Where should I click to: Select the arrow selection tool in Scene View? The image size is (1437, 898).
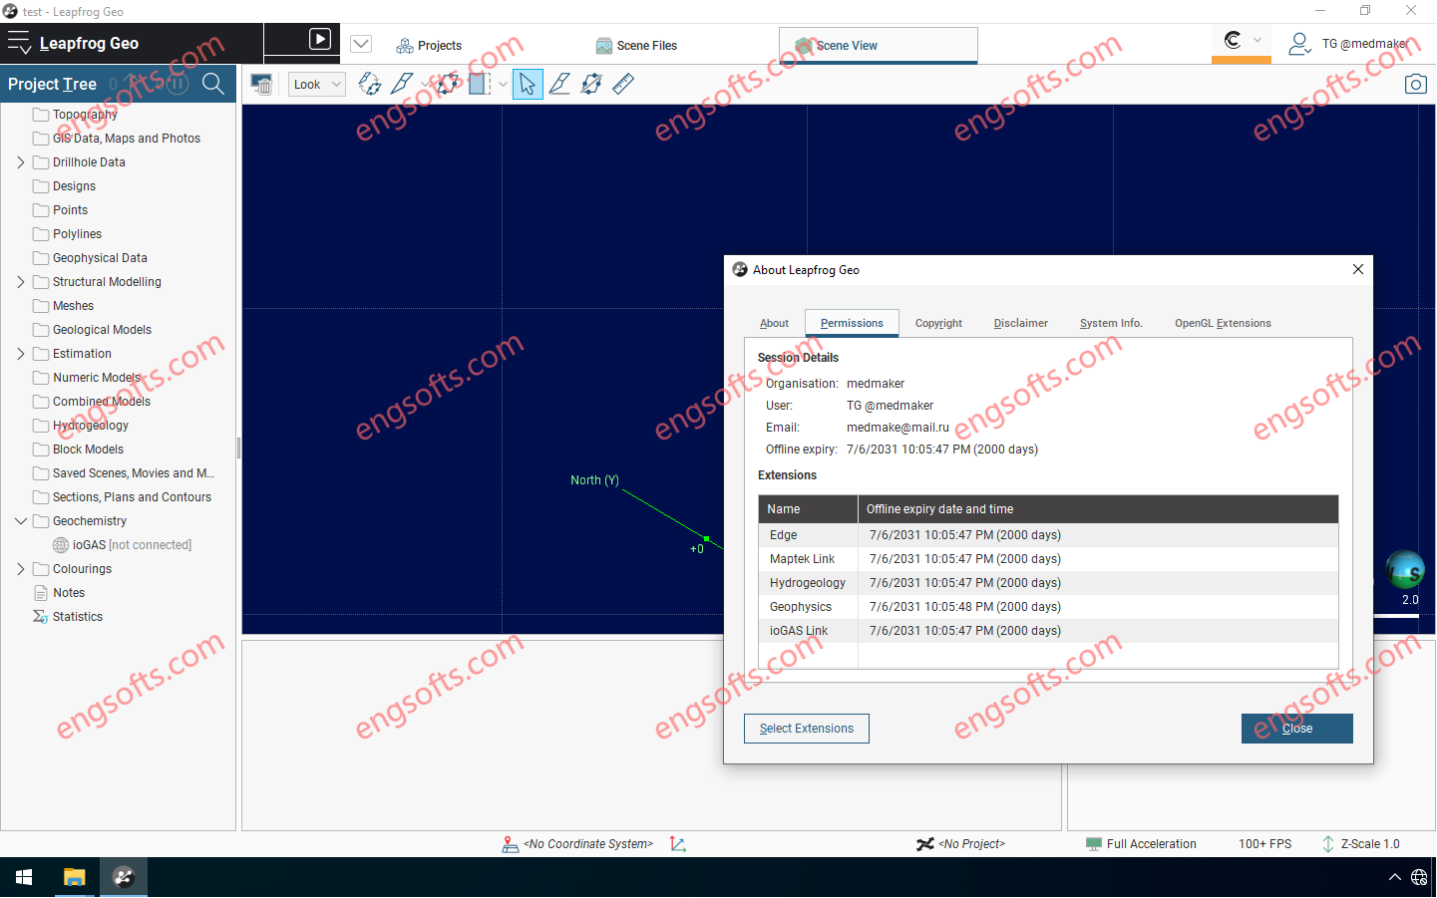point(528,84)
